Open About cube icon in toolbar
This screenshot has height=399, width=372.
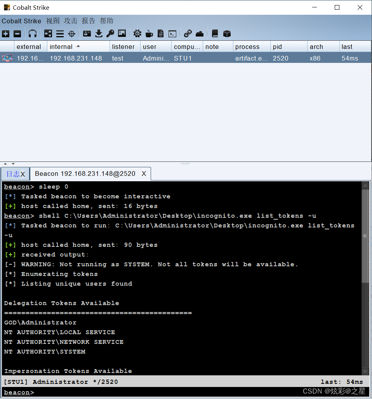pyautogui.click(x=227, y=34)
